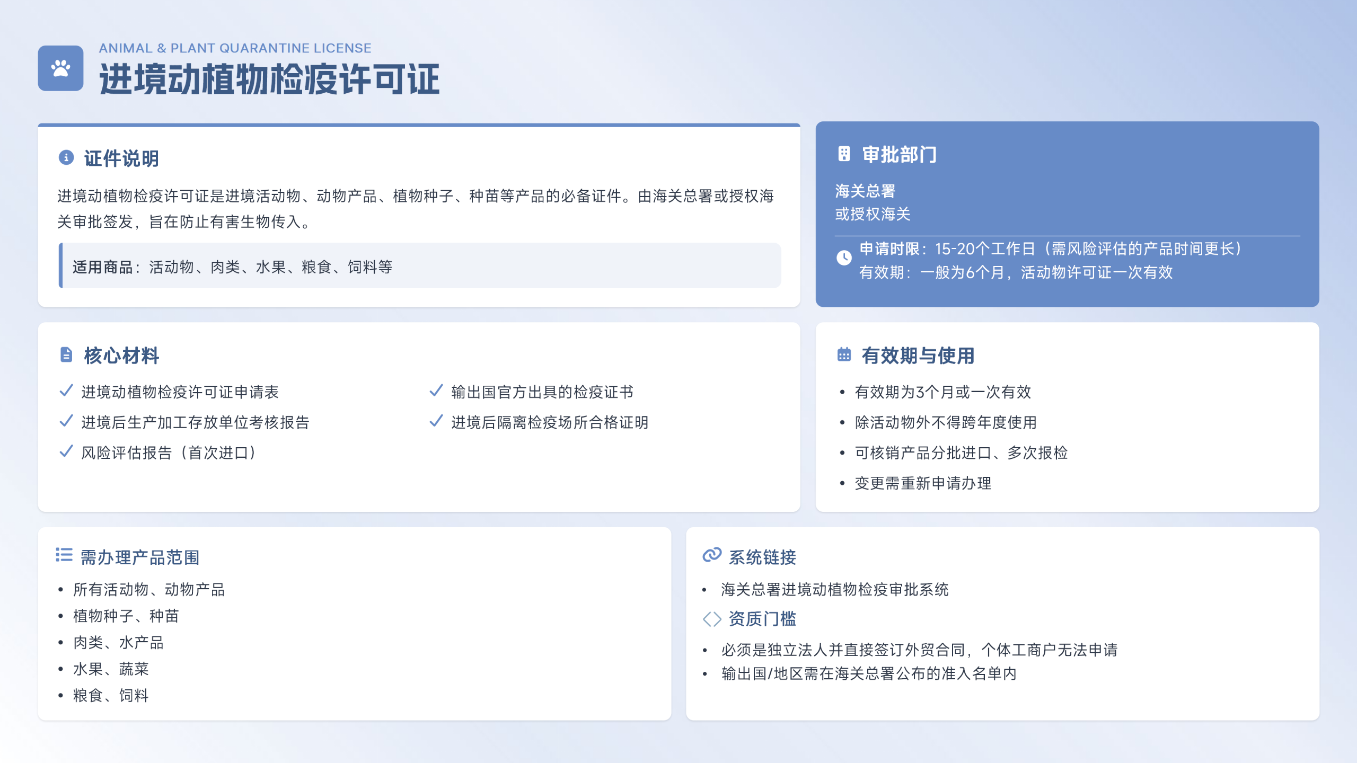Click the document icon beside 核心材料
The height and width of the screenshot is (763, 1357).
tap(66, 354)
